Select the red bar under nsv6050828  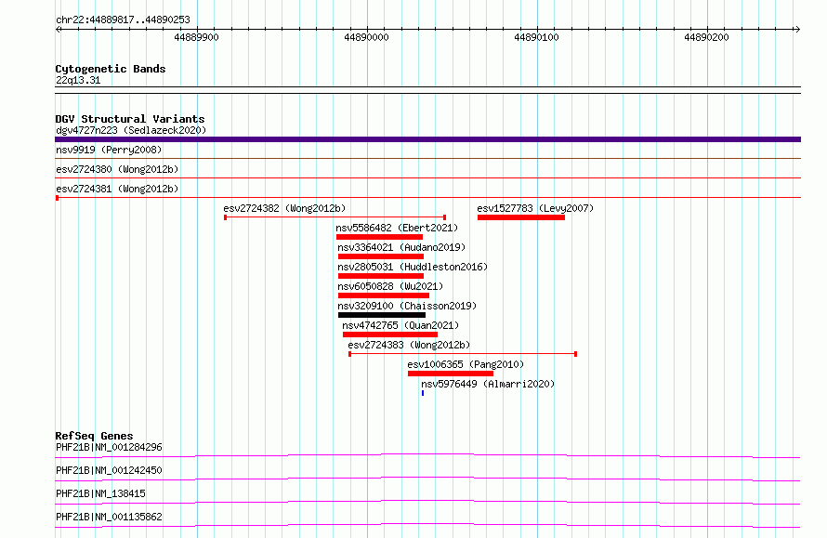point(384,295)
